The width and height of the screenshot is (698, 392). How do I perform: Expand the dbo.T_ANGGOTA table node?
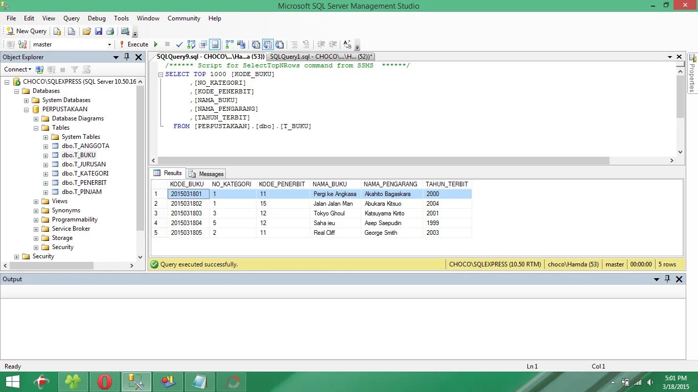click(46, 146)
